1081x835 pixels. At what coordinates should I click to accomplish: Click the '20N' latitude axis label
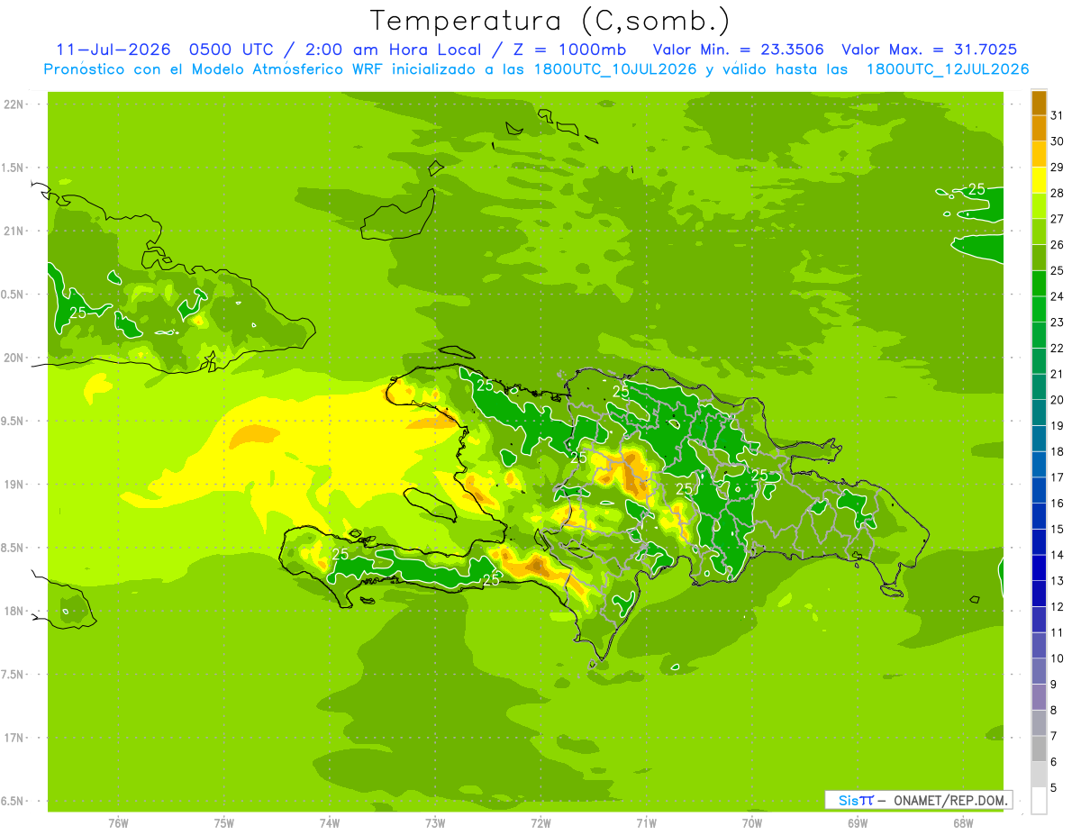pos(14,358)
